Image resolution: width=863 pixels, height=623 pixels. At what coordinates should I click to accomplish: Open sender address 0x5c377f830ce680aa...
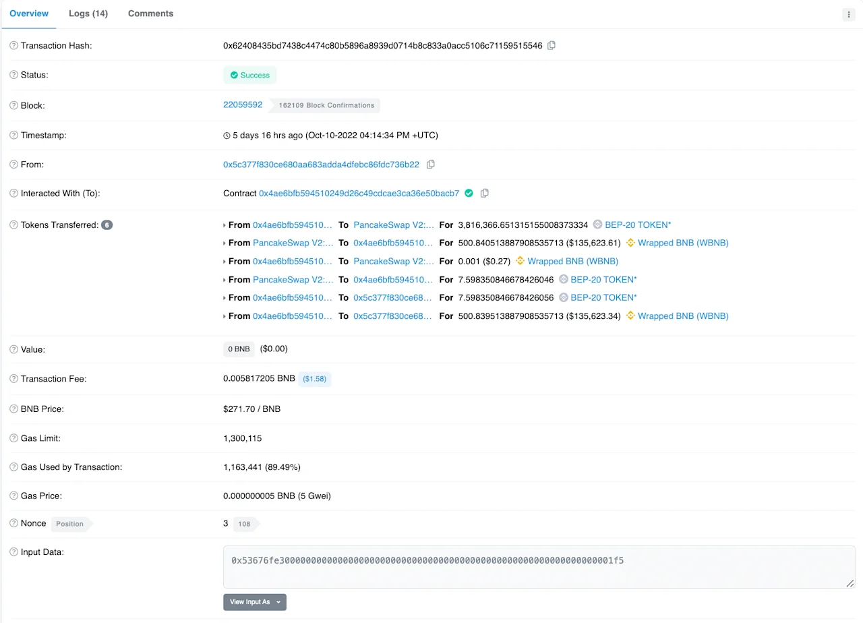click(x=321, y=165)
